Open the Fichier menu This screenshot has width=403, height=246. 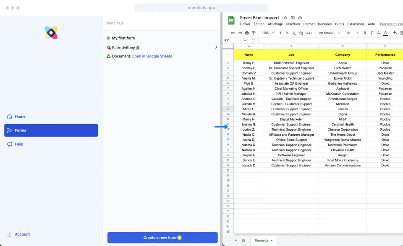[245, 24]
